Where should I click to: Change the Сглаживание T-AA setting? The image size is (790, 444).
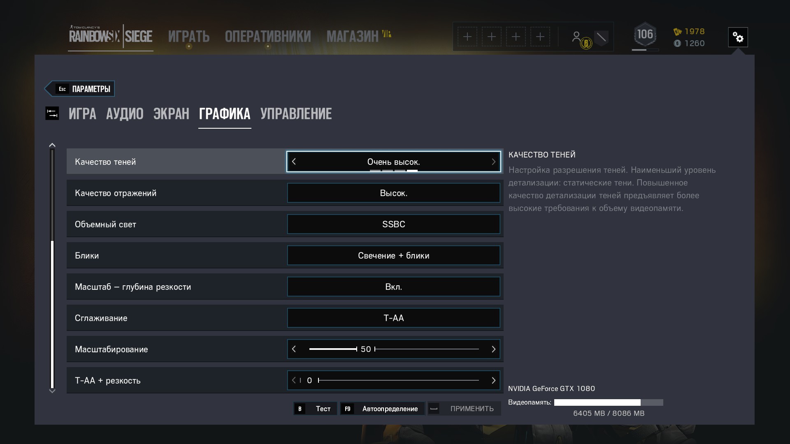pos(394,318)
